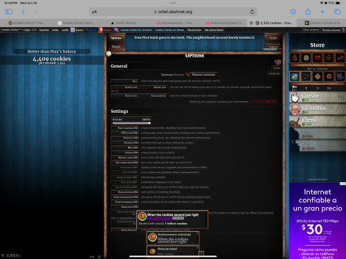Open the Idle Game Maker link
The height and width of the screenshot is (259, 346).
click(x=214, y=30)
